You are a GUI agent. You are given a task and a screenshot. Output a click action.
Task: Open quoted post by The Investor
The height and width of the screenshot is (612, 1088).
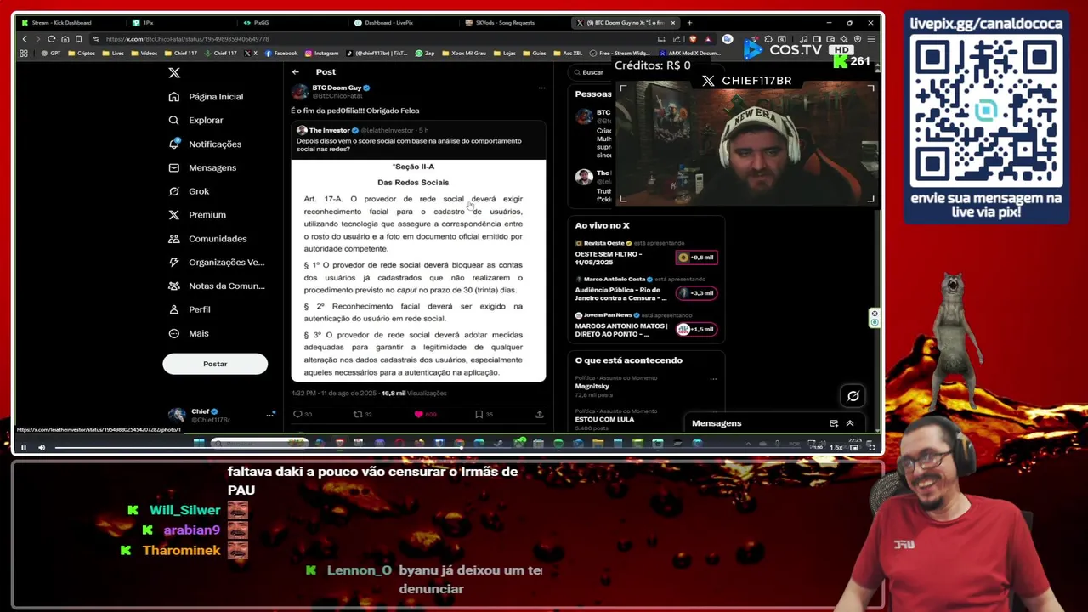418,140
